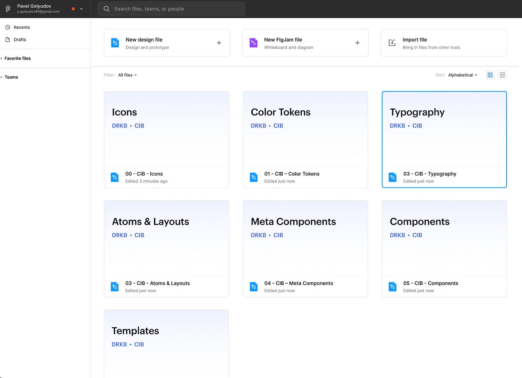Click the plus button on New design file card

pos(219,43)
